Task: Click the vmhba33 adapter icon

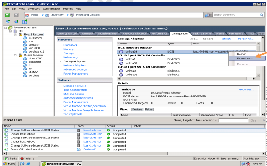Action: (121, 63)
